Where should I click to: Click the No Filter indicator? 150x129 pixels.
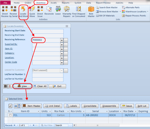(47, 125)
